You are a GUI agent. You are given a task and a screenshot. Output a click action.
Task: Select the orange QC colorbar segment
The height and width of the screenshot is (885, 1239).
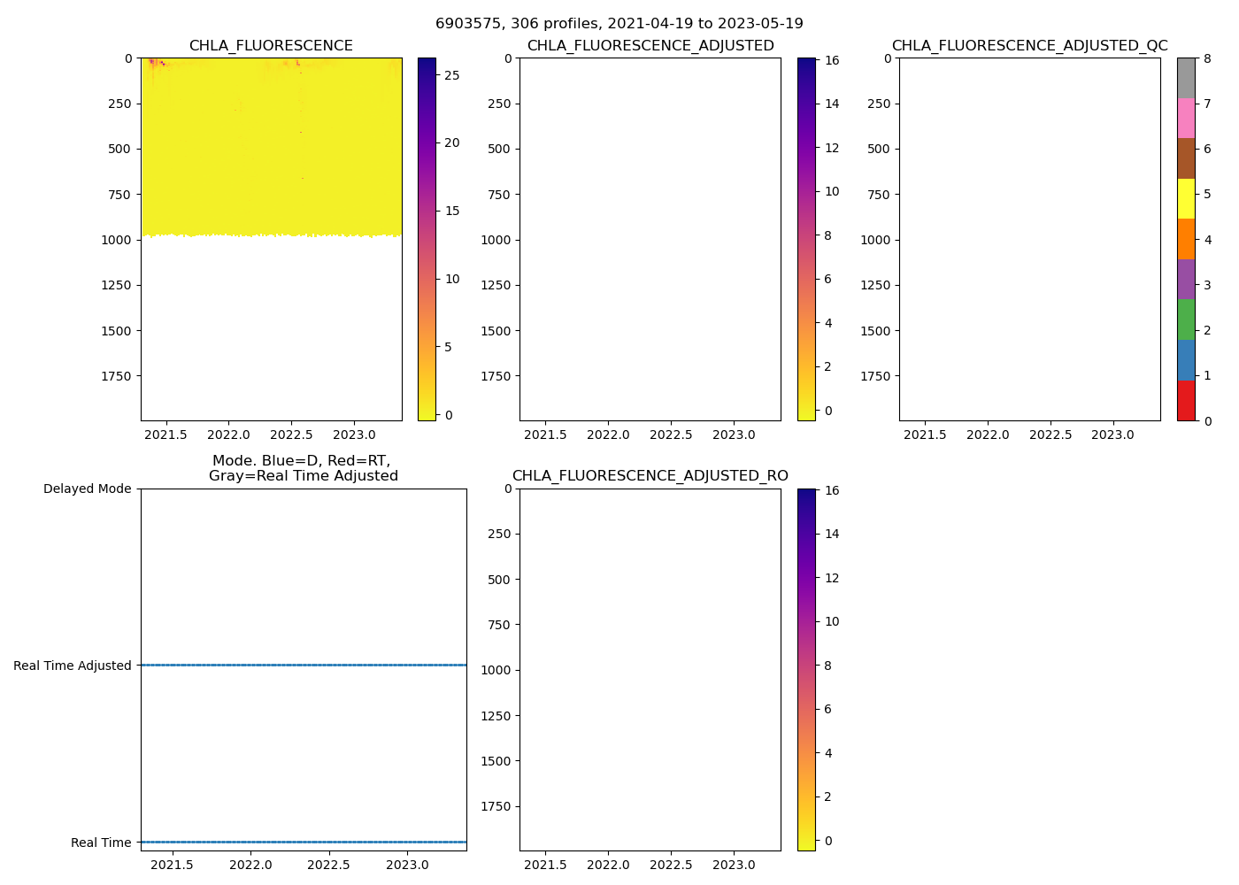click(1186, 239)
